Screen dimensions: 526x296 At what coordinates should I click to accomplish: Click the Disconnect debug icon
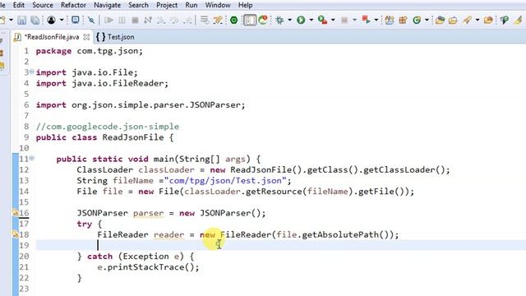pos(148,20)
